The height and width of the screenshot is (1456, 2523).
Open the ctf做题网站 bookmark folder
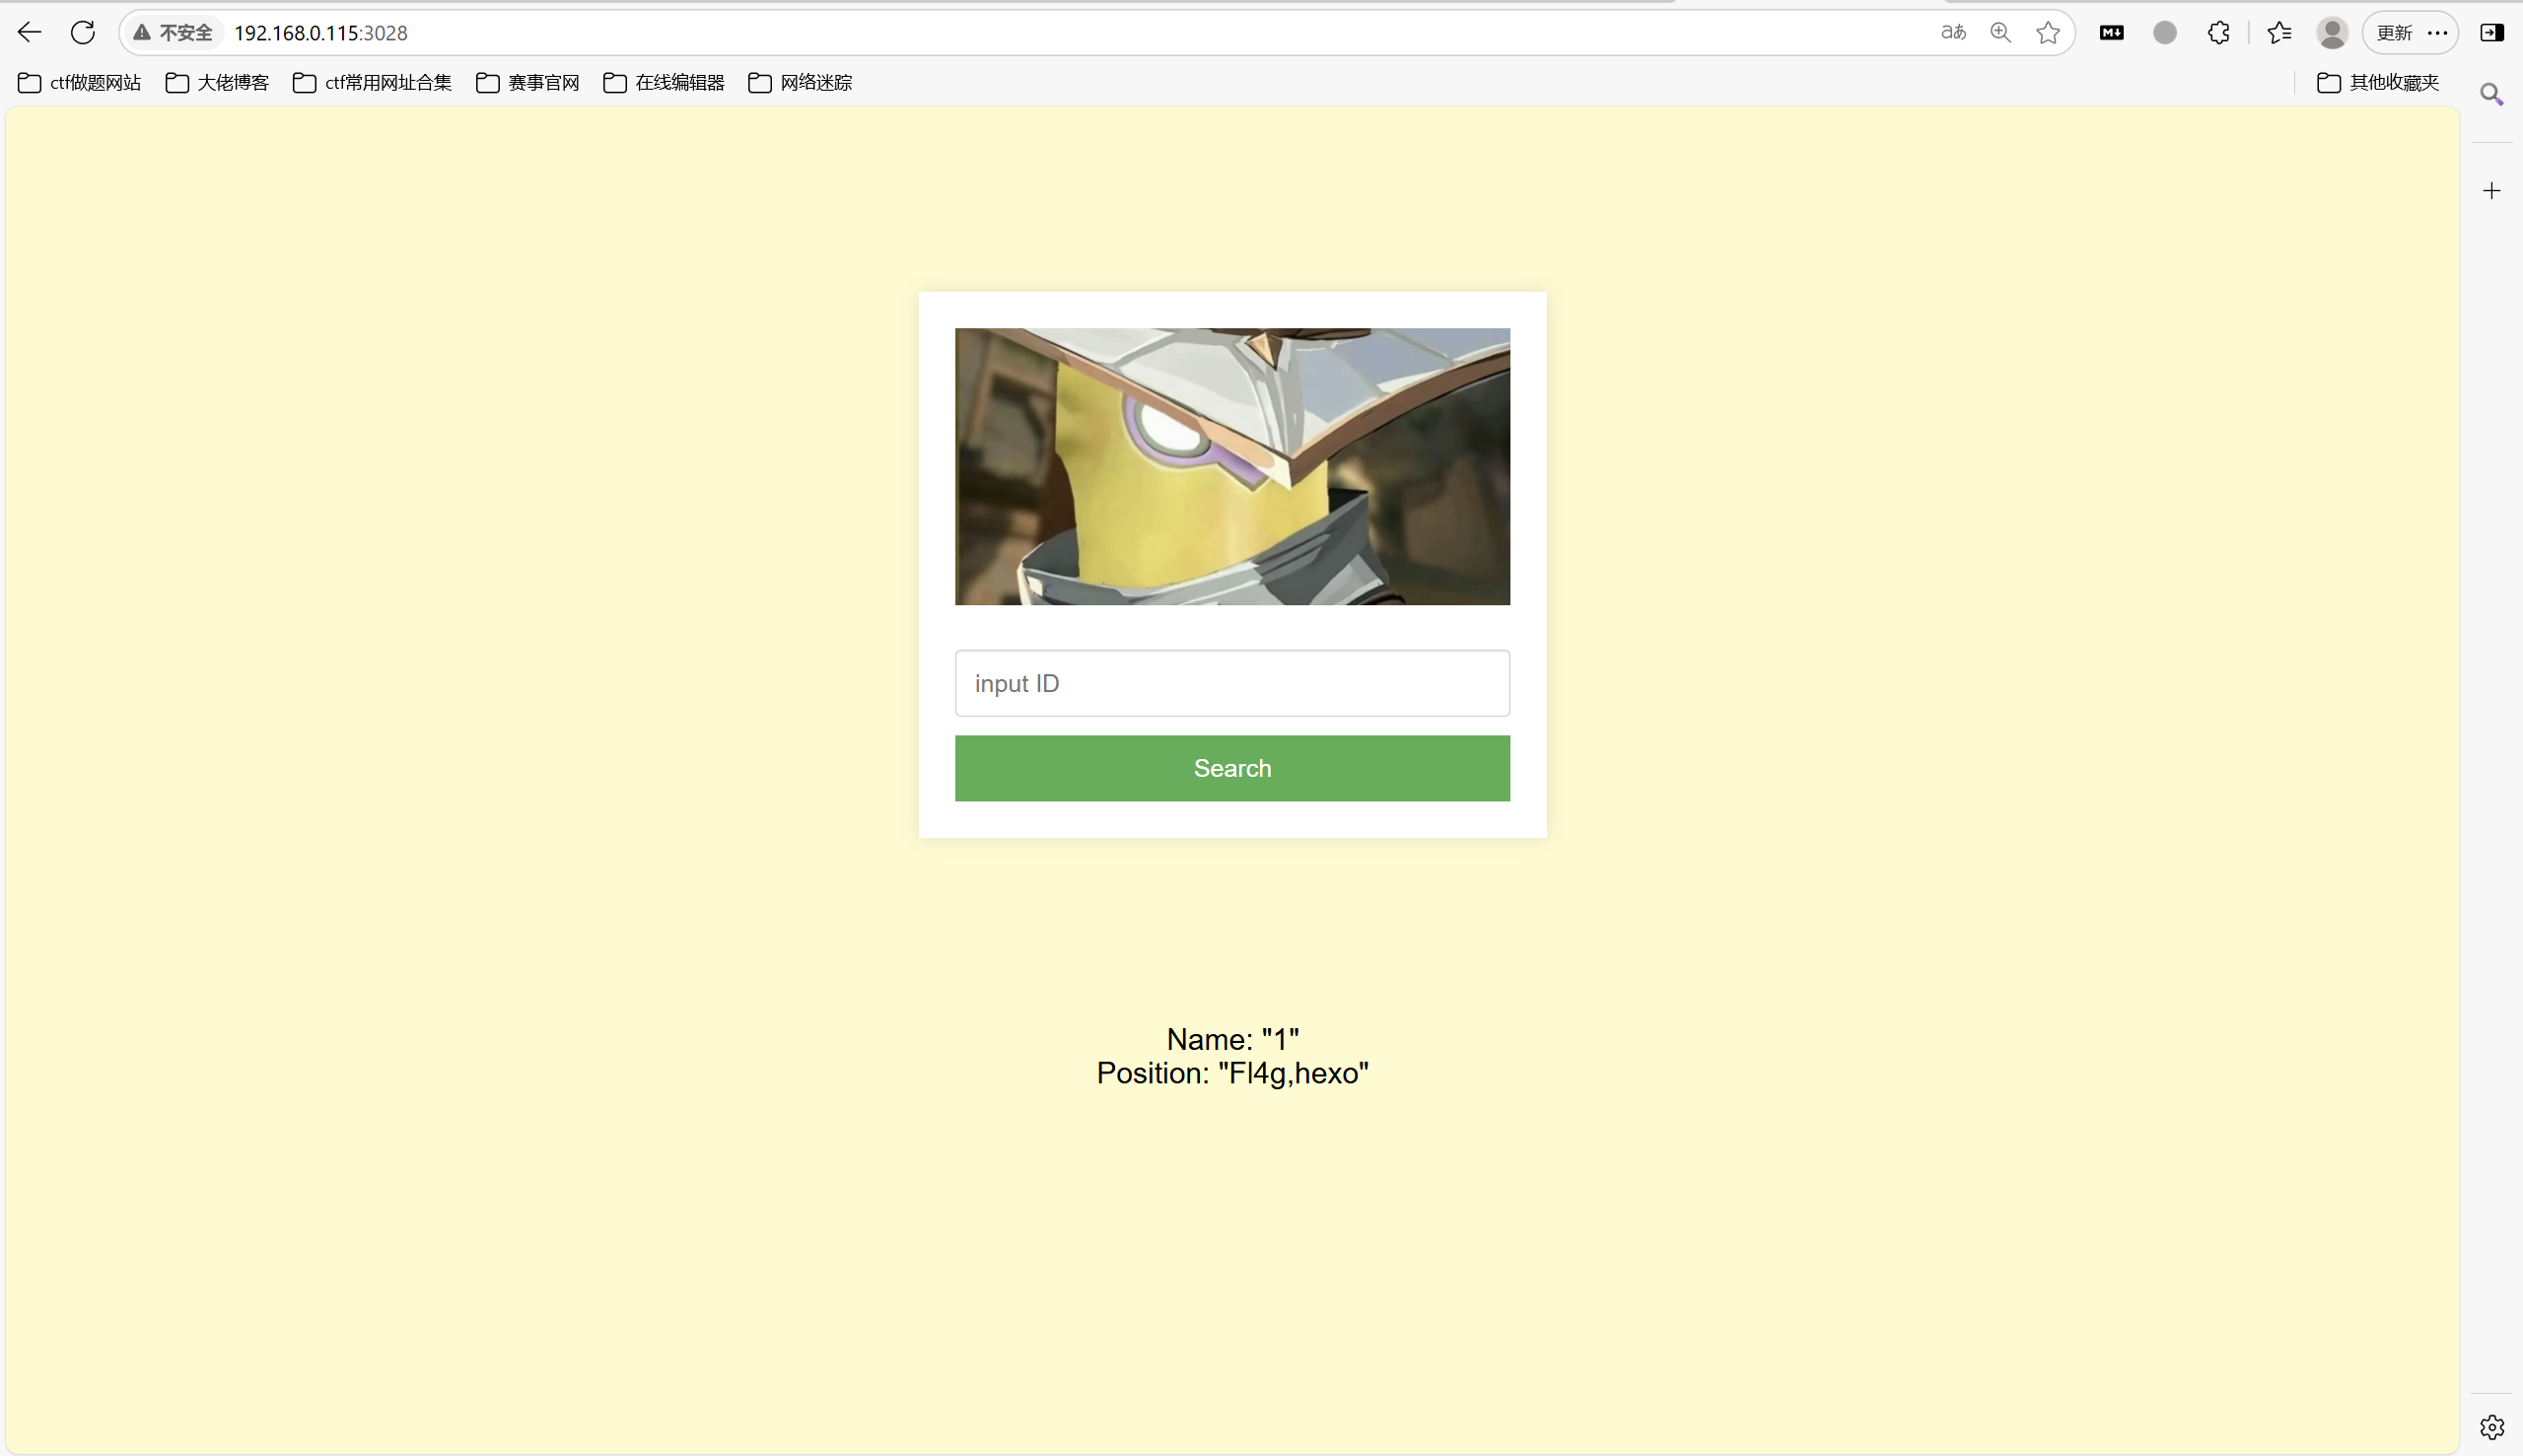[80, 83]
